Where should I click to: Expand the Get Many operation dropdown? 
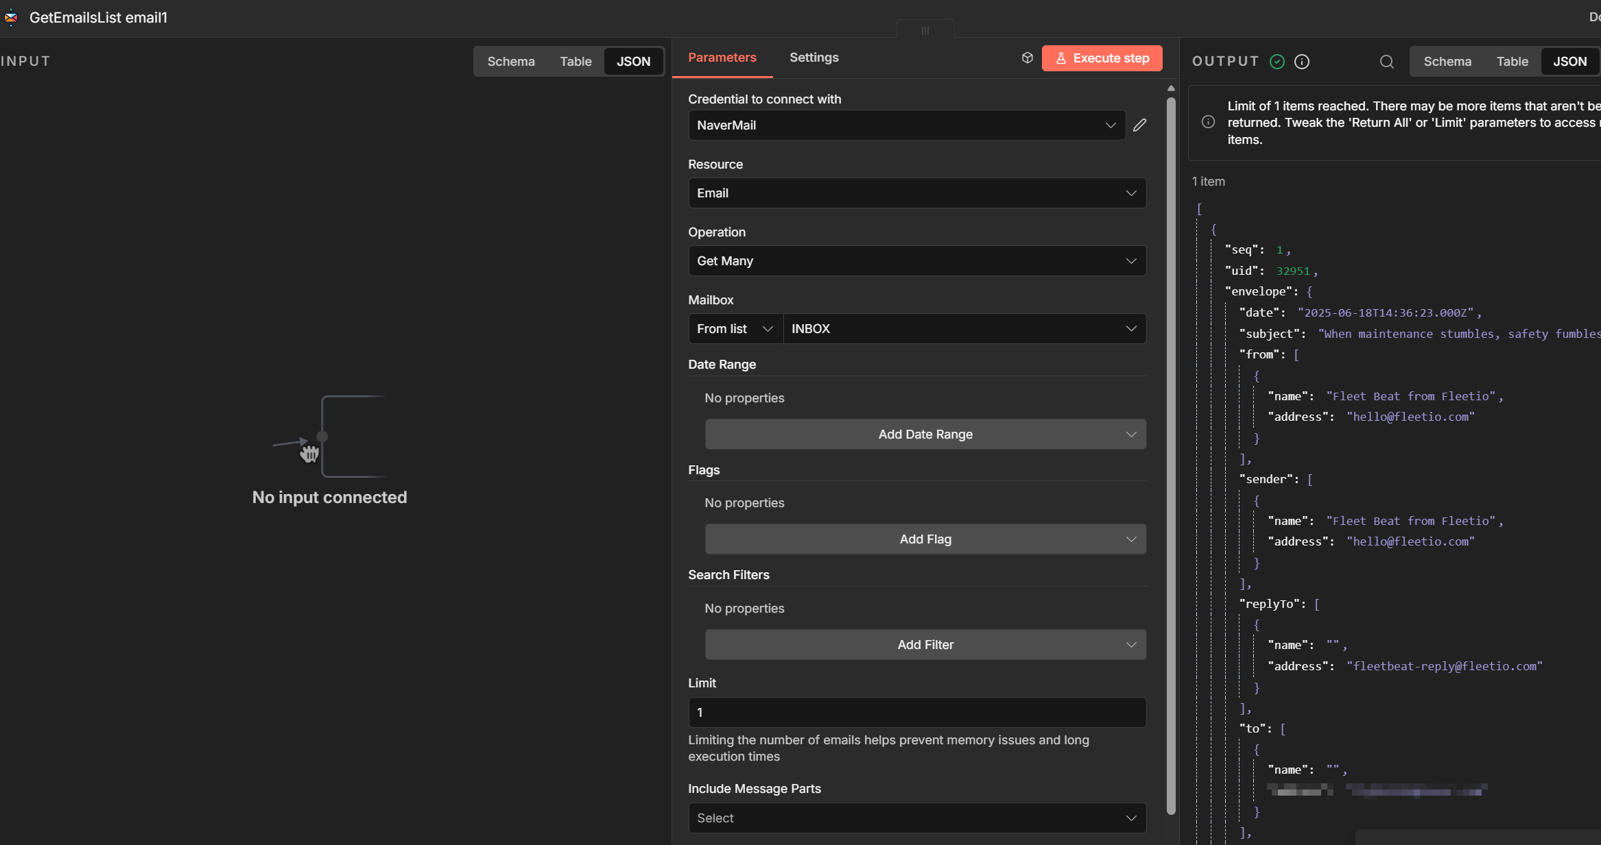(916, 261)
